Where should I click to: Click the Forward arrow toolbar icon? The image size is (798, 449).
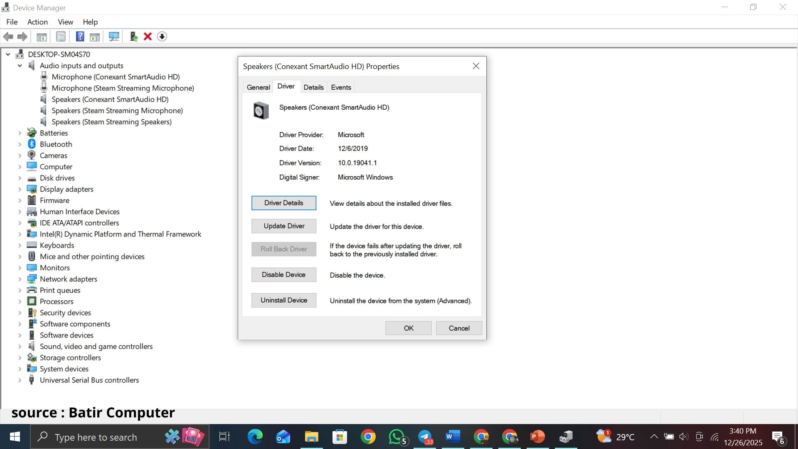coord(22,37)
